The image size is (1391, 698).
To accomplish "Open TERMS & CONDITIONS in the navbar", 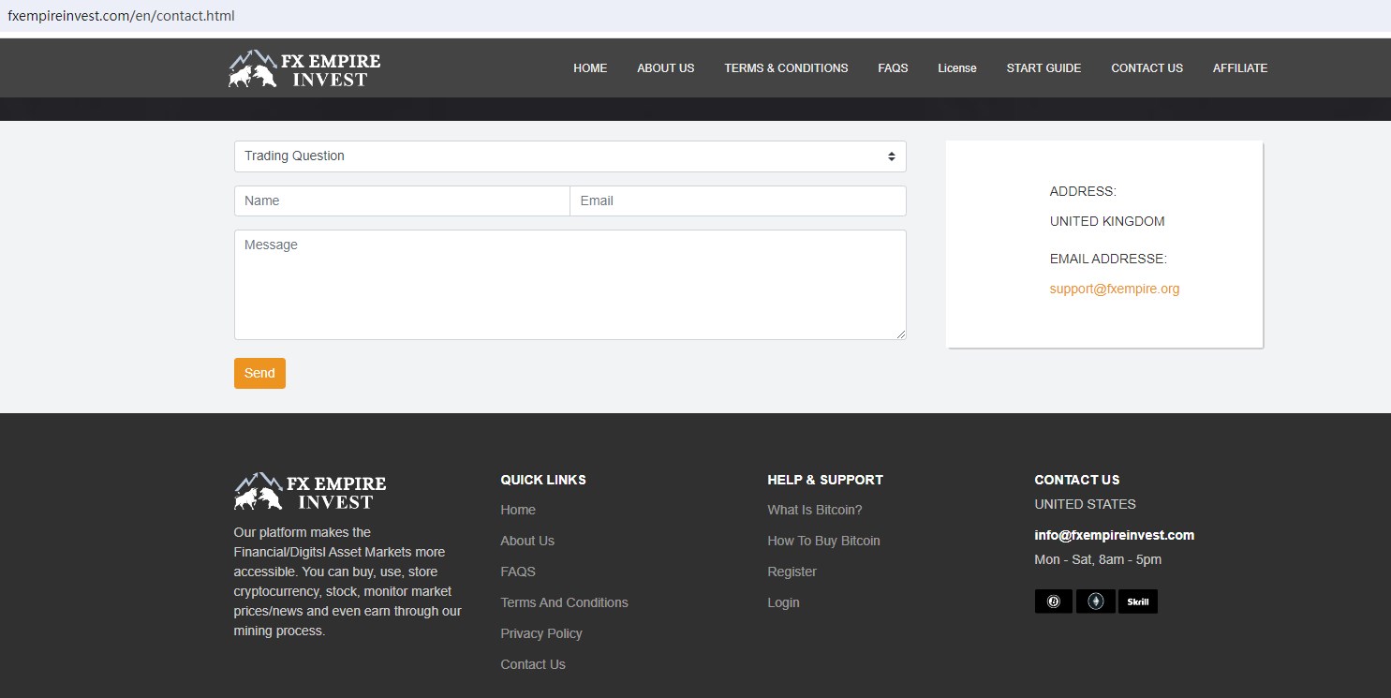I will pyautogui.click(x=786, y=68).
